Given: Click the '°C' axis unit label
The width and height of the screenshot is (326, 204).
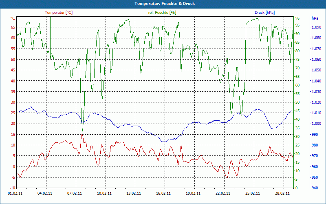Looking at the screenshot, I should point(13,18).
